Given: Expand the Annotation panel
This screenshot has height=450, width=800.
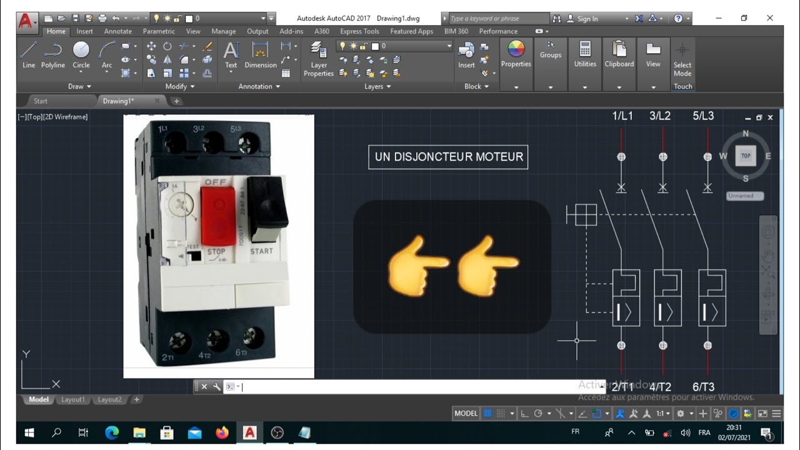Looking at the screenshot, I should pos(259,86).
